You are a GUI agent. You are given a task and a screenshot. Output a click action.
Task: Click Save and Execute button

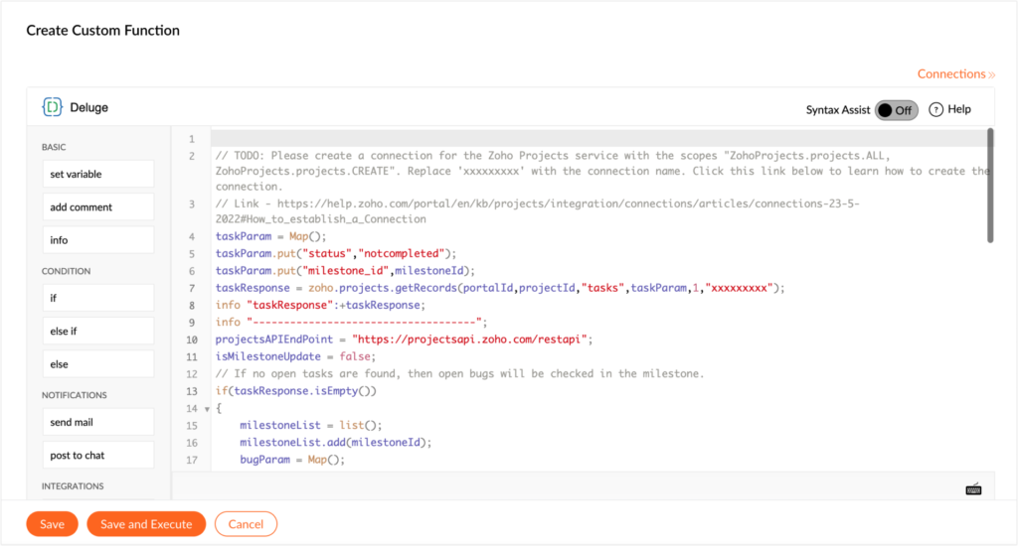[146, 524]
